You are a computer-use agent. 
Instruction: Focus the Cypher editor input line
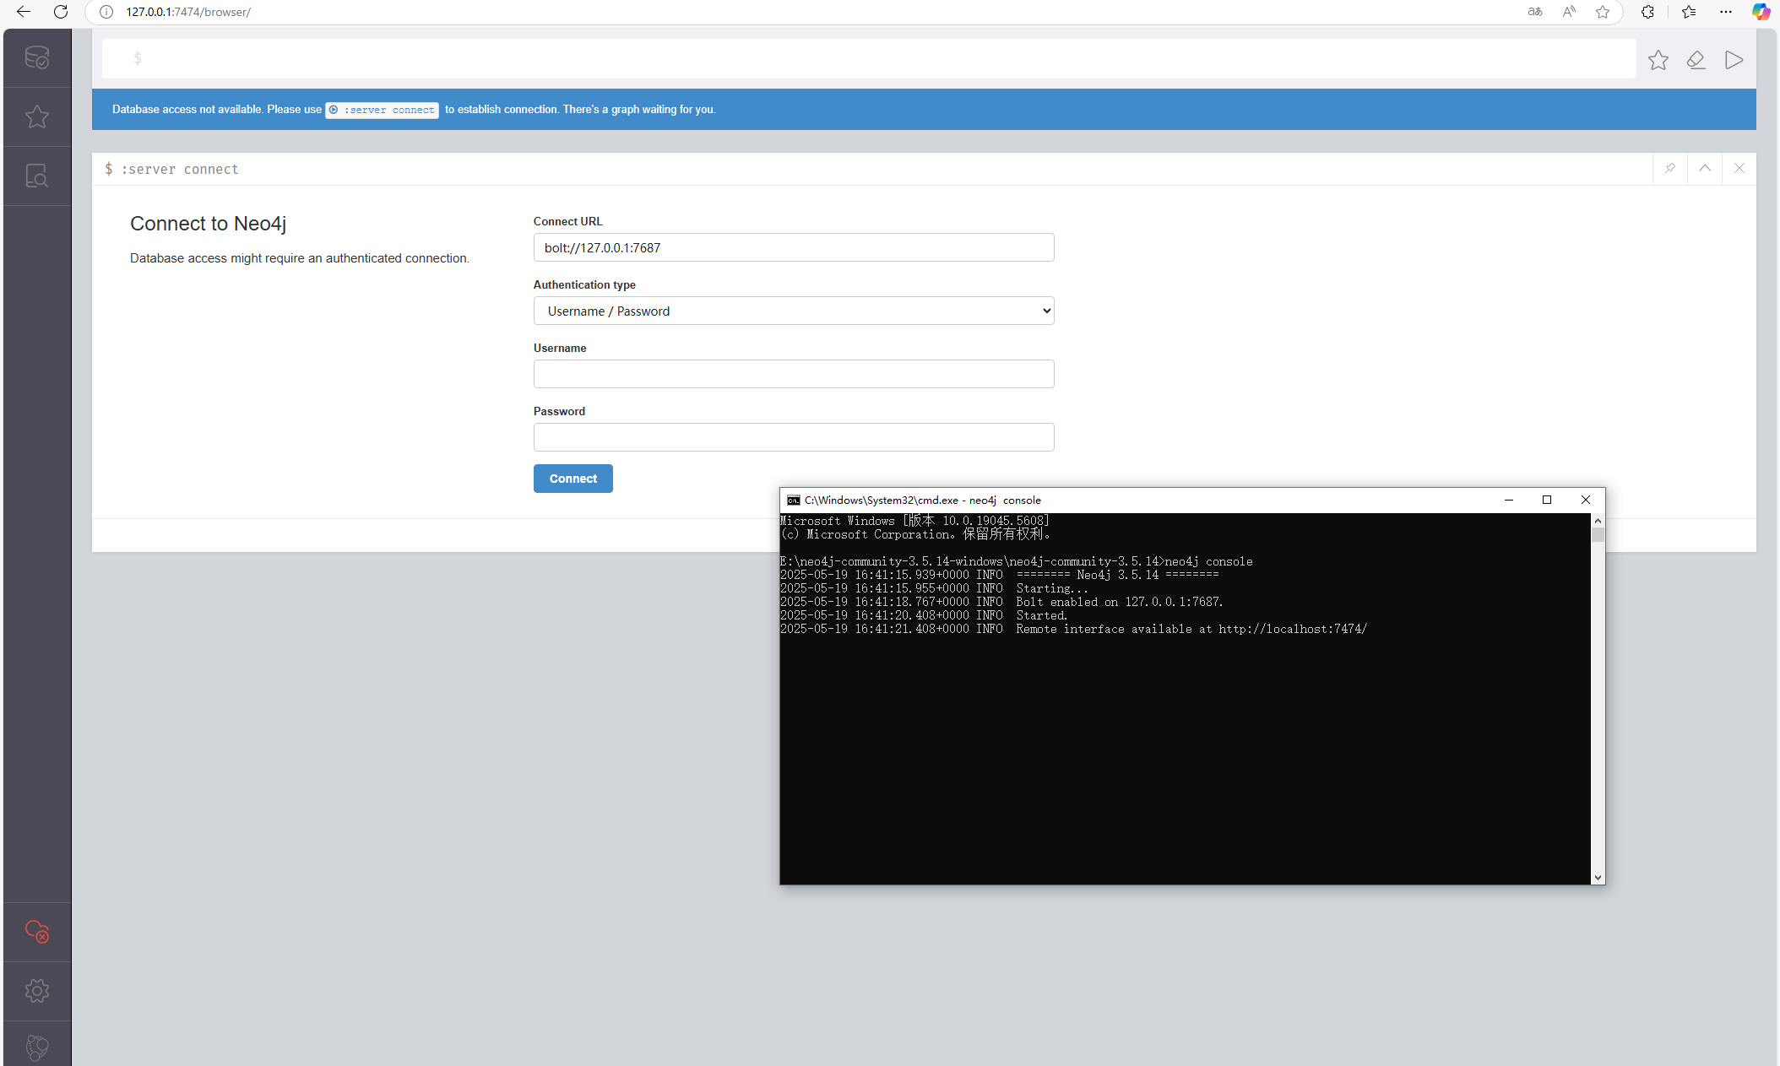(x=869, y=58)
